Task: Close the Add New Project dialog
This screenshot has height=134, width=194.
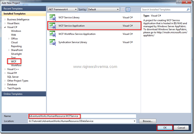Action: 187,2
